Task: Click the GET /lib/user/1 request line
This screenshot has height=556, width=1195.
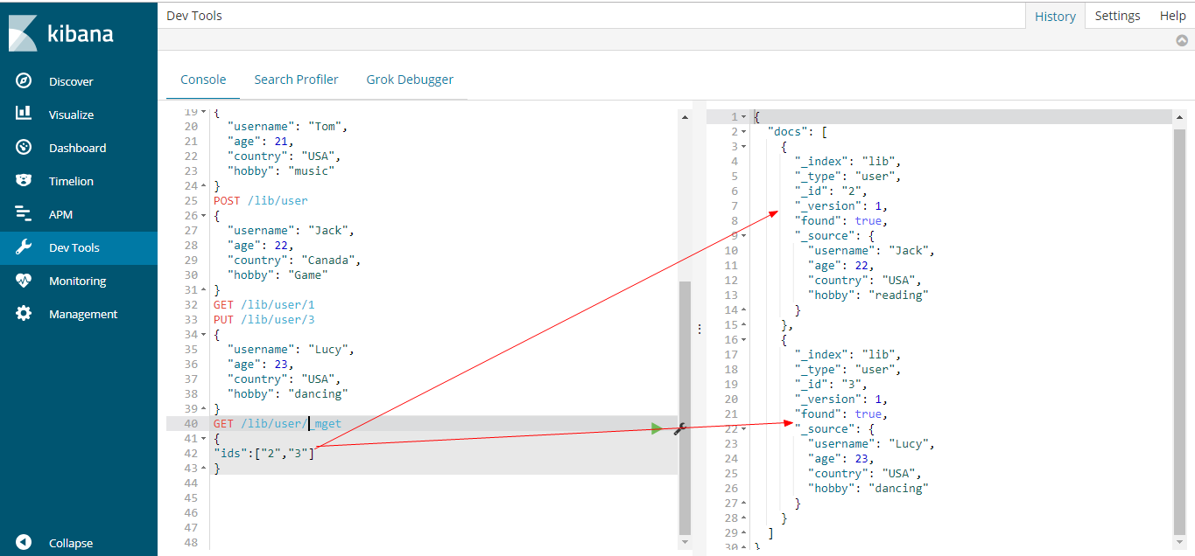Action: pos(264,304)
